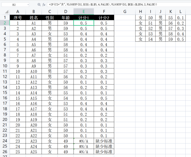Screen dimensions: 191x157
Task: Select column L header
Action: [x=181, y=12]
